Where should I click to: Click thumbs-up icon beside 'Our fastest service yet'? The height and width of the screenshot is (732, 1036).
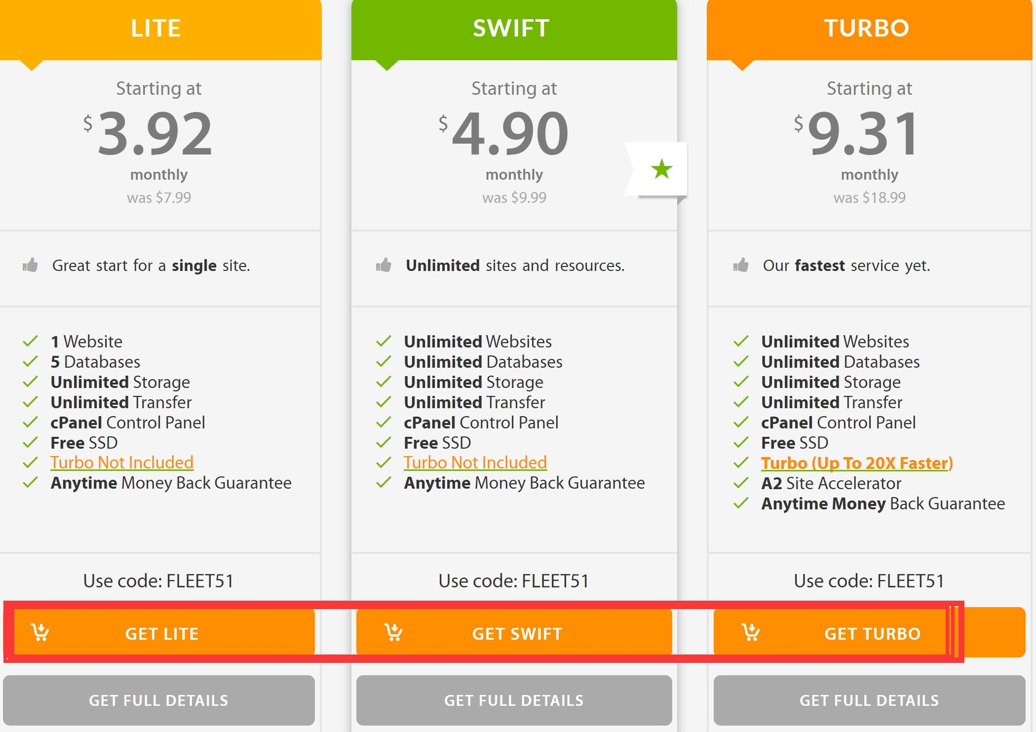[741, 265]
